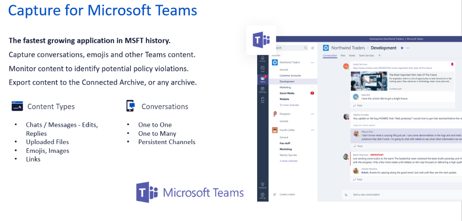
Task: Click the Northwind Traders team avatar in list
Action: click(x=275, y=63)
